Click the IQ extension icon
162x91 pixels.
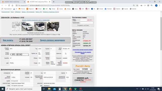click(x=151, y=6)
